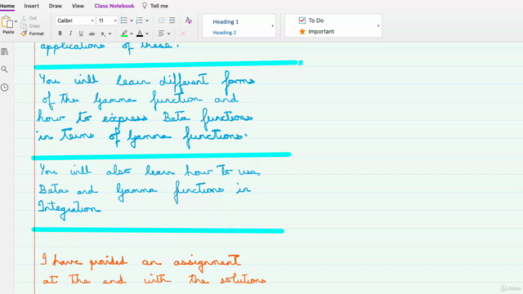
Task: Increase the indent level
Action: (172, 20)
